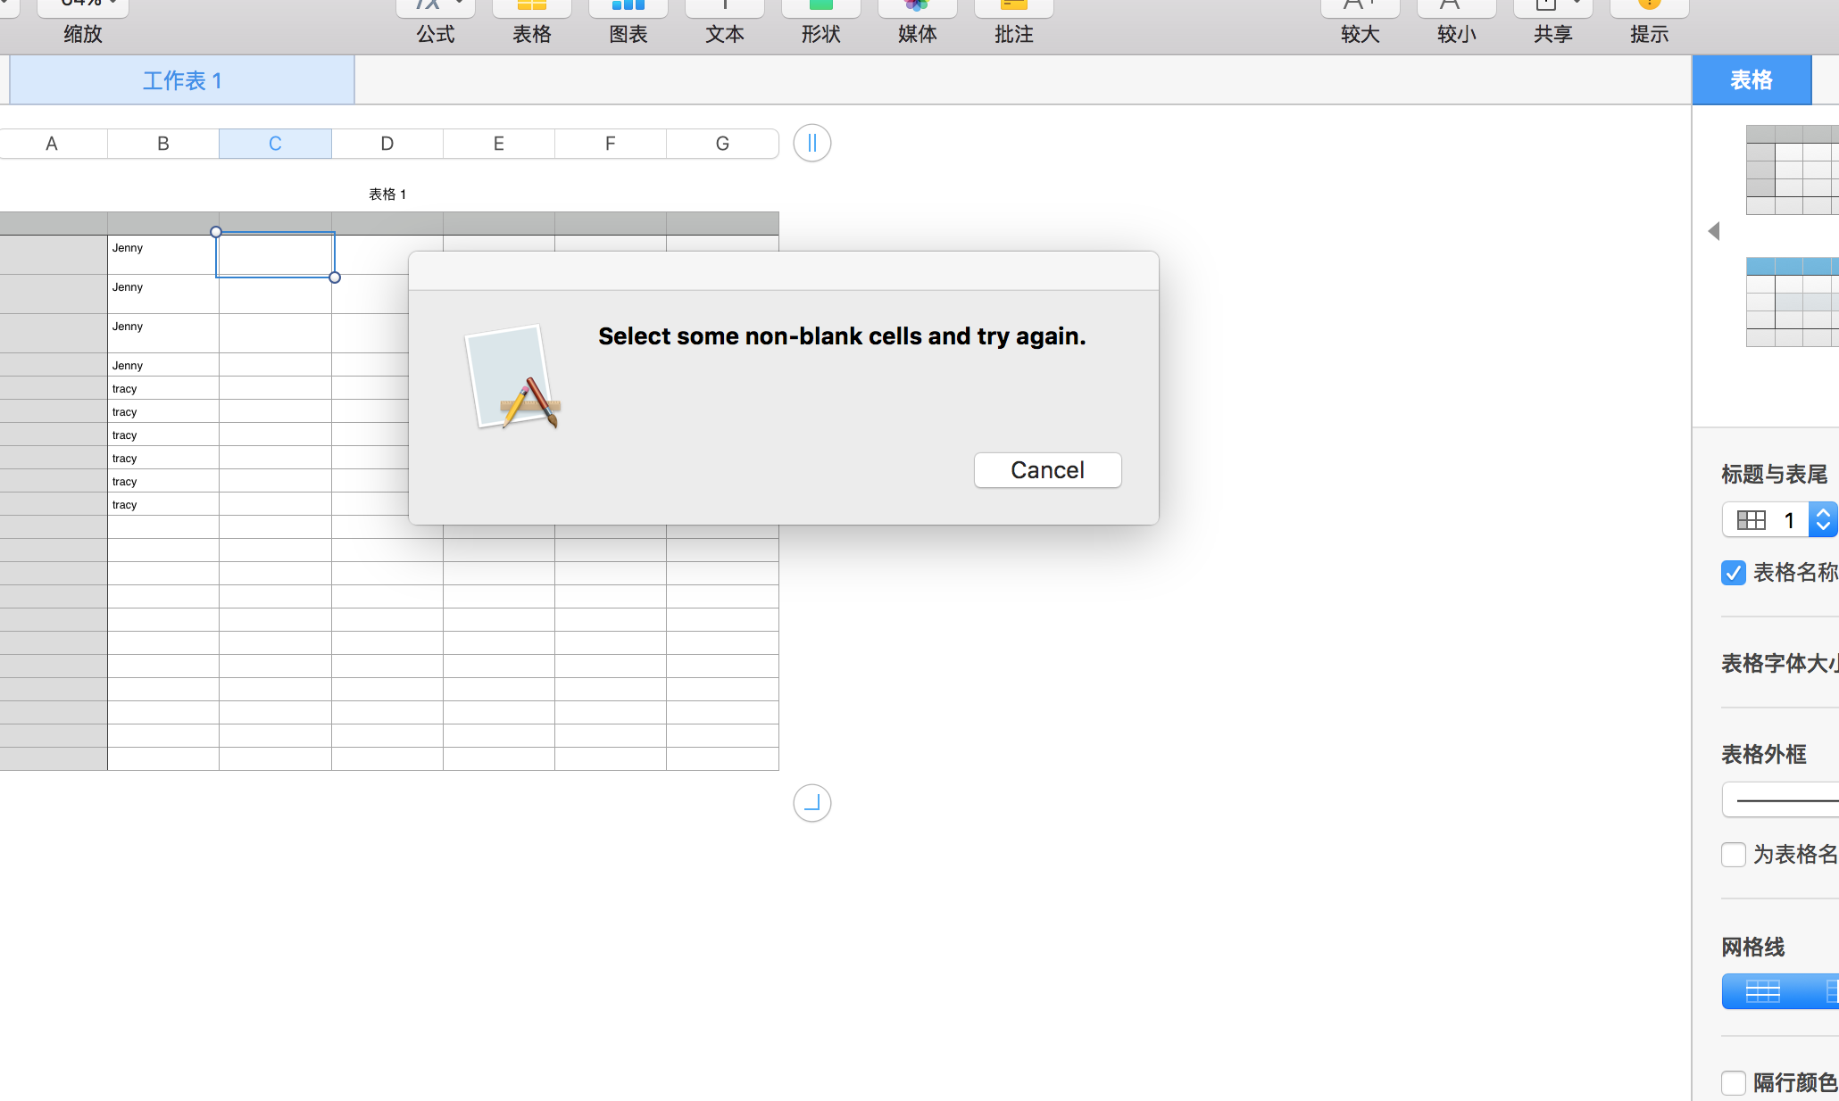Click the left arrow for previous table styles
Viewport: 1839px width, 1101px height.
1714,231
